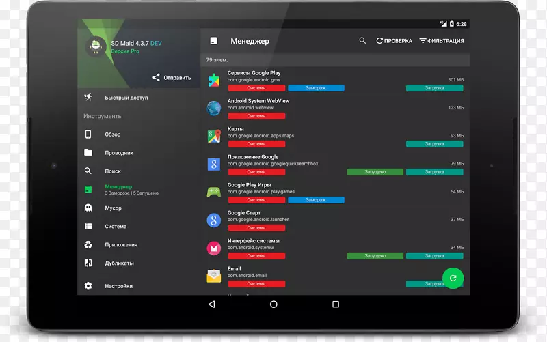
Task: Select Интерфейс системы app title
Action: 253,241
